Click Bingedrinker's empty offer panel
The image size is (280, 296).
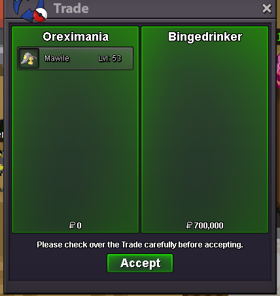click(205, 131)
